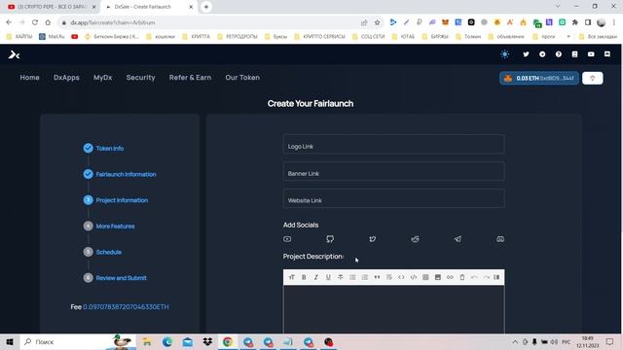The width and height of the screenshot is (623, 350).
Task: Bookmark this page with the star icon
Action: pos(377,22)
